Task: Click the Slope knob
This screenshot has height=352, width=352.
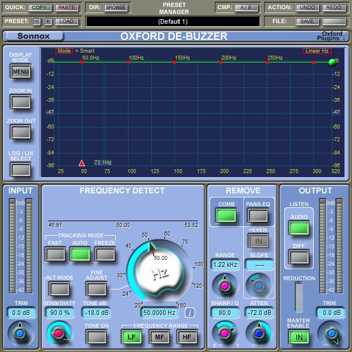Action: pyautogui.click(x=259, y=285)
